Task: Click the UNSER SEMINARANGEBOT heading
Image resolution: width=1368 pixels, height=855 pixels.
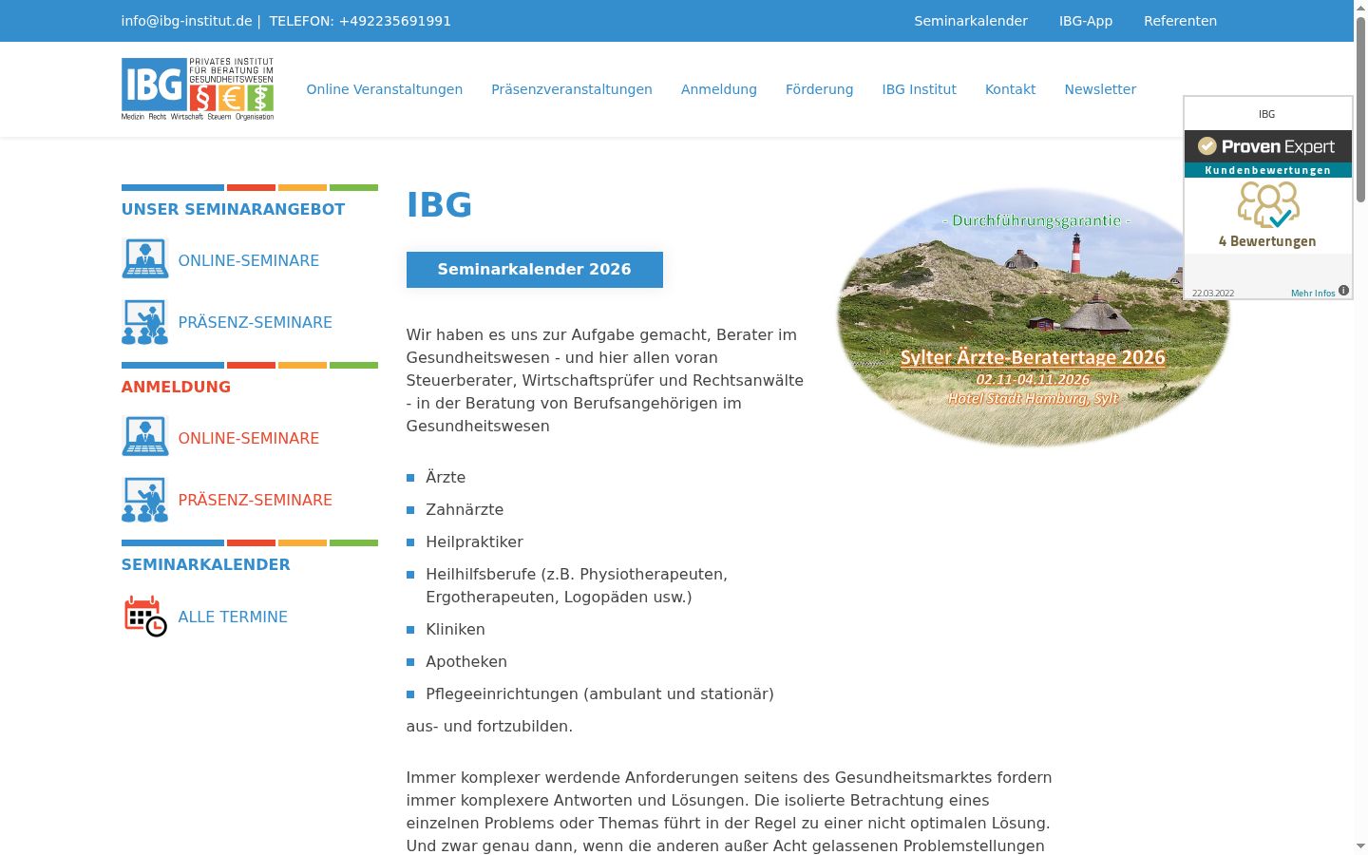Action: coord(233,209)
